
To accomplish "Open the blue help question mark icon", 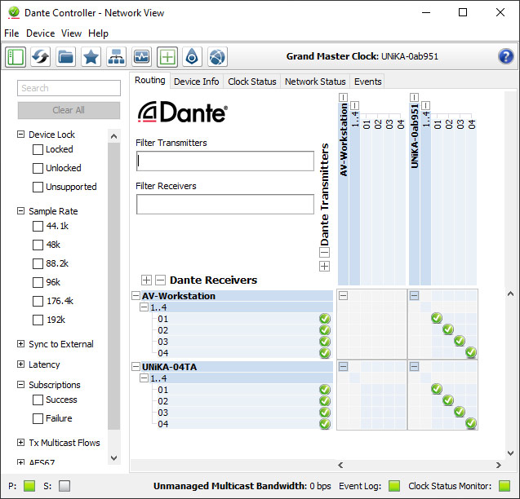I will [x=506, y=56].
